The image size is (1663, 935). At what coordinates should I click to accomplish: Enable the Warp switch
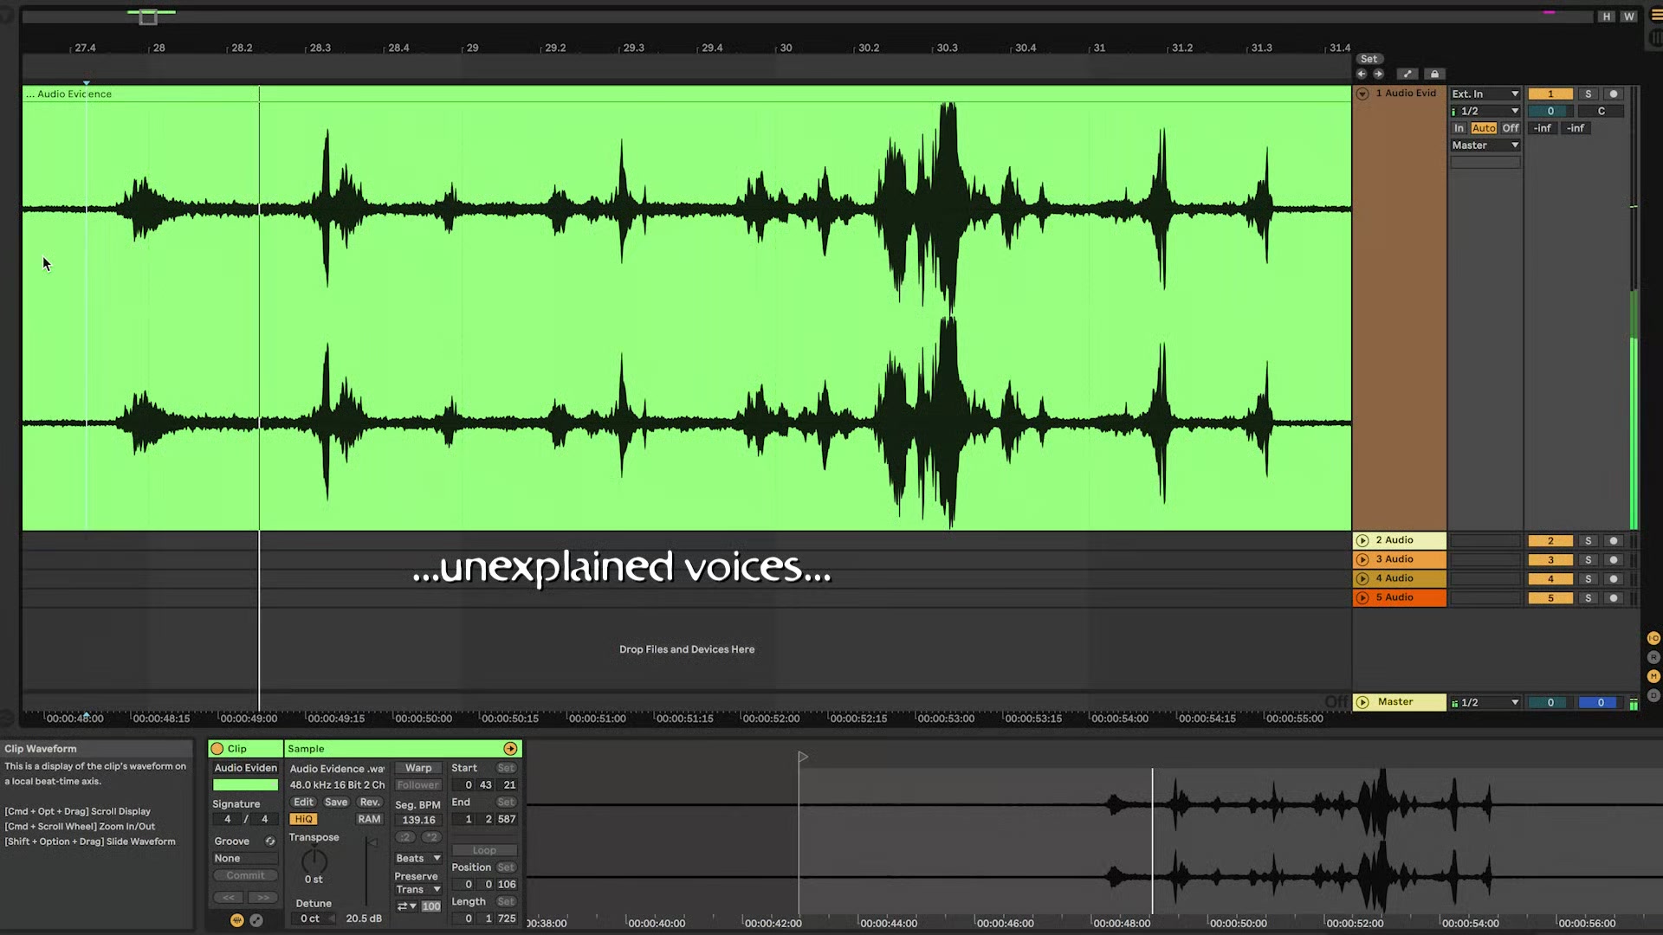[x=418, y=768]
